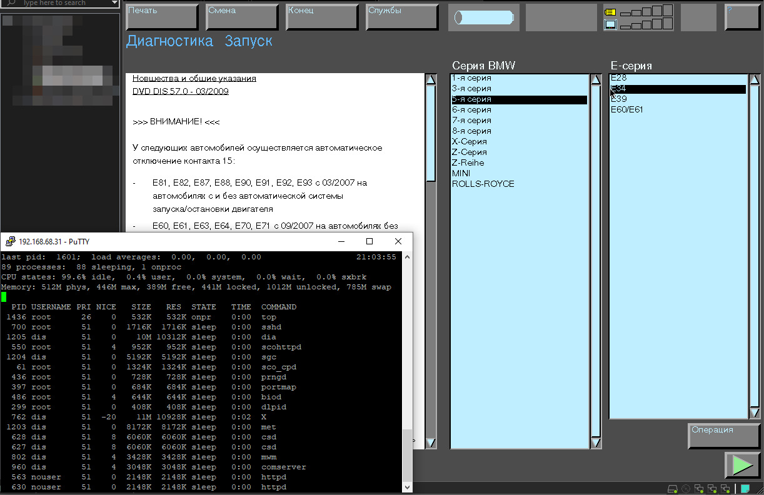Click the blue monitor screen icon
The width and height of the screenshot is (764, 495).
[610, 25]
